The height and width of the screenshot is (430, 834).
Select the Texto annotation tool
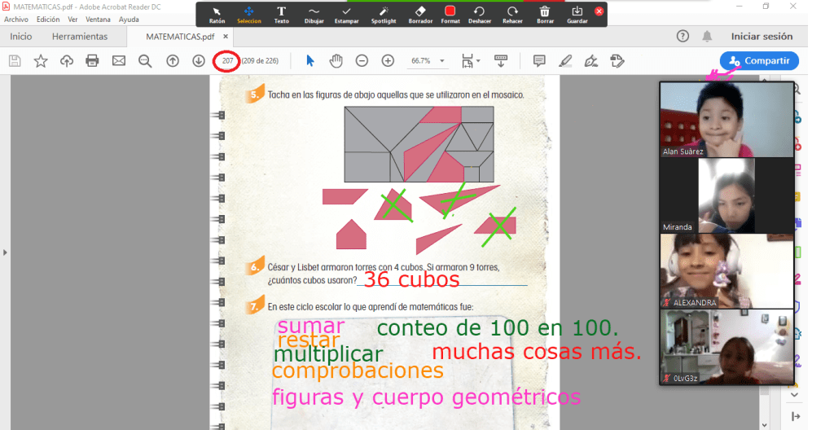tap(281, 15)
